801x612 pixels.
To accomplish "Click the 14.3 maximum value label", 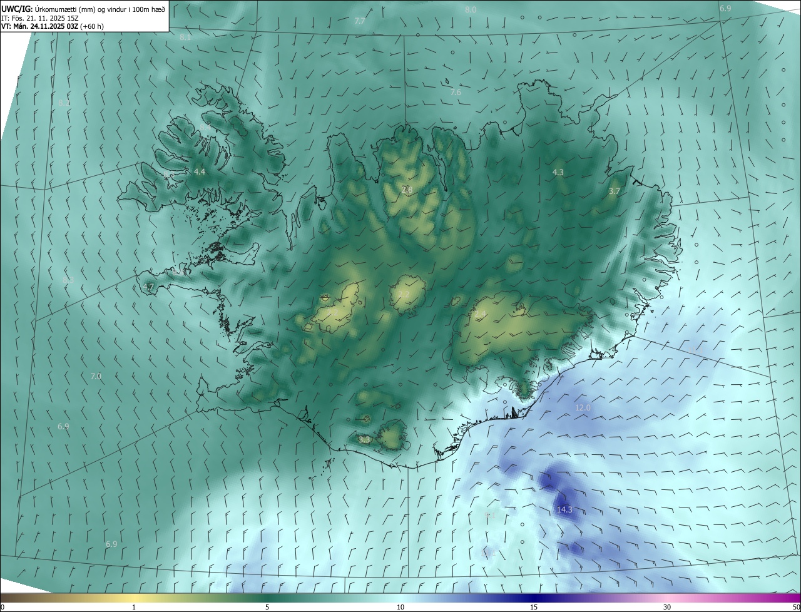I will coord(564,510).
